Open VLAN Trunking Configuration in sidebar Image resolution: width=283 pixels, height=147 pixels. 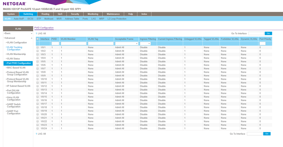click(14, 49)
